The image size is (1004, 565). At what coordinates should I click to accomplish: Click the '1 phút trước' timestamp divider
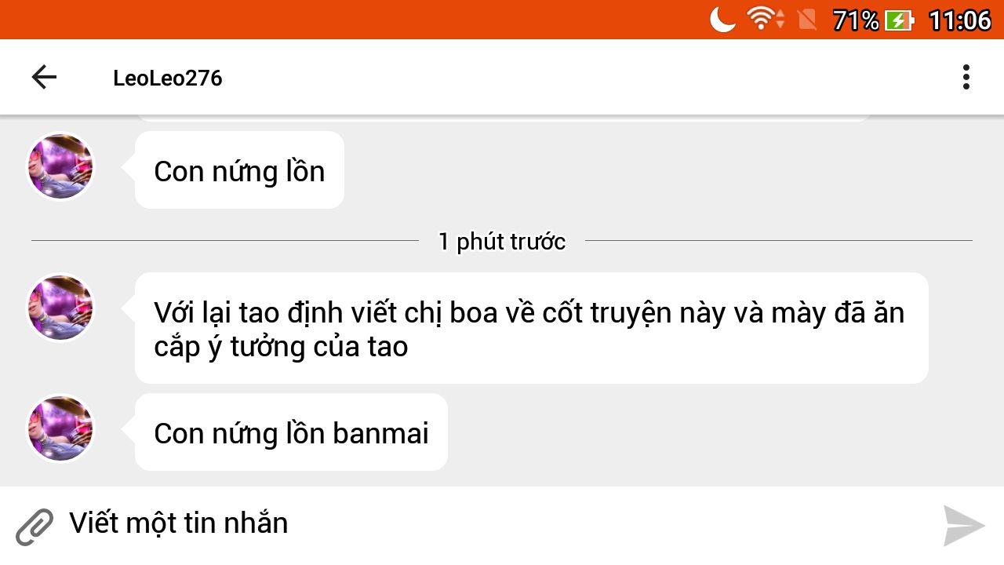pyautogui.click(x=502, y=242)
